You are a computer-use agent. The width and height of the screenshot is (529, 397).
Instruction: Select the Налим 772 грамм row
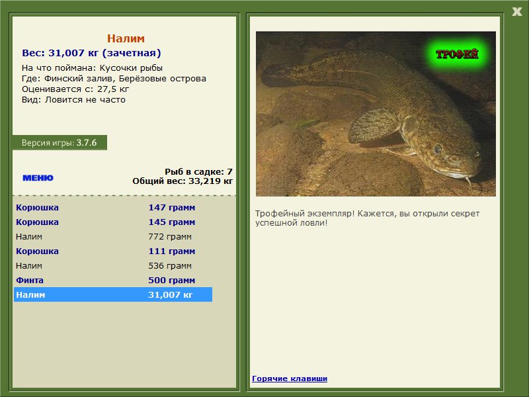coord(112,237)
